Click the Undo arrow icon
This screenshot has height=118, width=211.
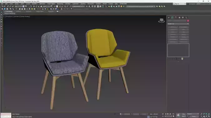click(x=2, y=7)
